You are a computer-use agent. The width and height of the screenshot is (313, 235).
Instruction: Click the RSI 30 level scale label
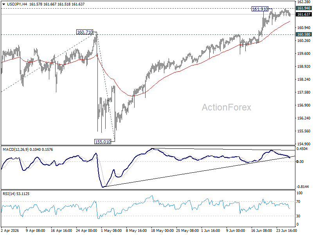coord(298,216)
